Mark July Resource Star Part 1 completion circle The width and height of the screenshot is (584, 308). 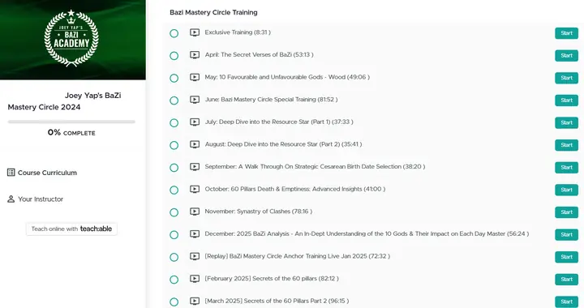pyautogui.click(x=174, y=122)
